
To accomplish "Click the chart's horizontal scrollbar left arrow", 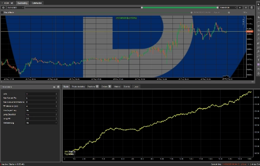I will (x=1, y=82).
